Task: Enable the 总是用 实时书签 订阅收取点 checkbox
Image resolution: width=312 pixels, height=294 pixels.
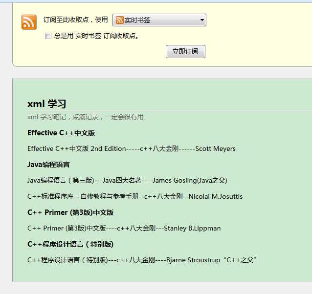Action: point(48,36)
